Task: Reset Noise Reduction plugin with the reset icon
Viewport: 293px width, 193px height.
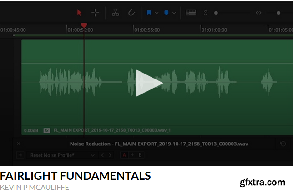Action: (283, 144)
